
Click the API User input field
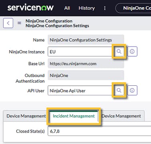tap(81, 91)
